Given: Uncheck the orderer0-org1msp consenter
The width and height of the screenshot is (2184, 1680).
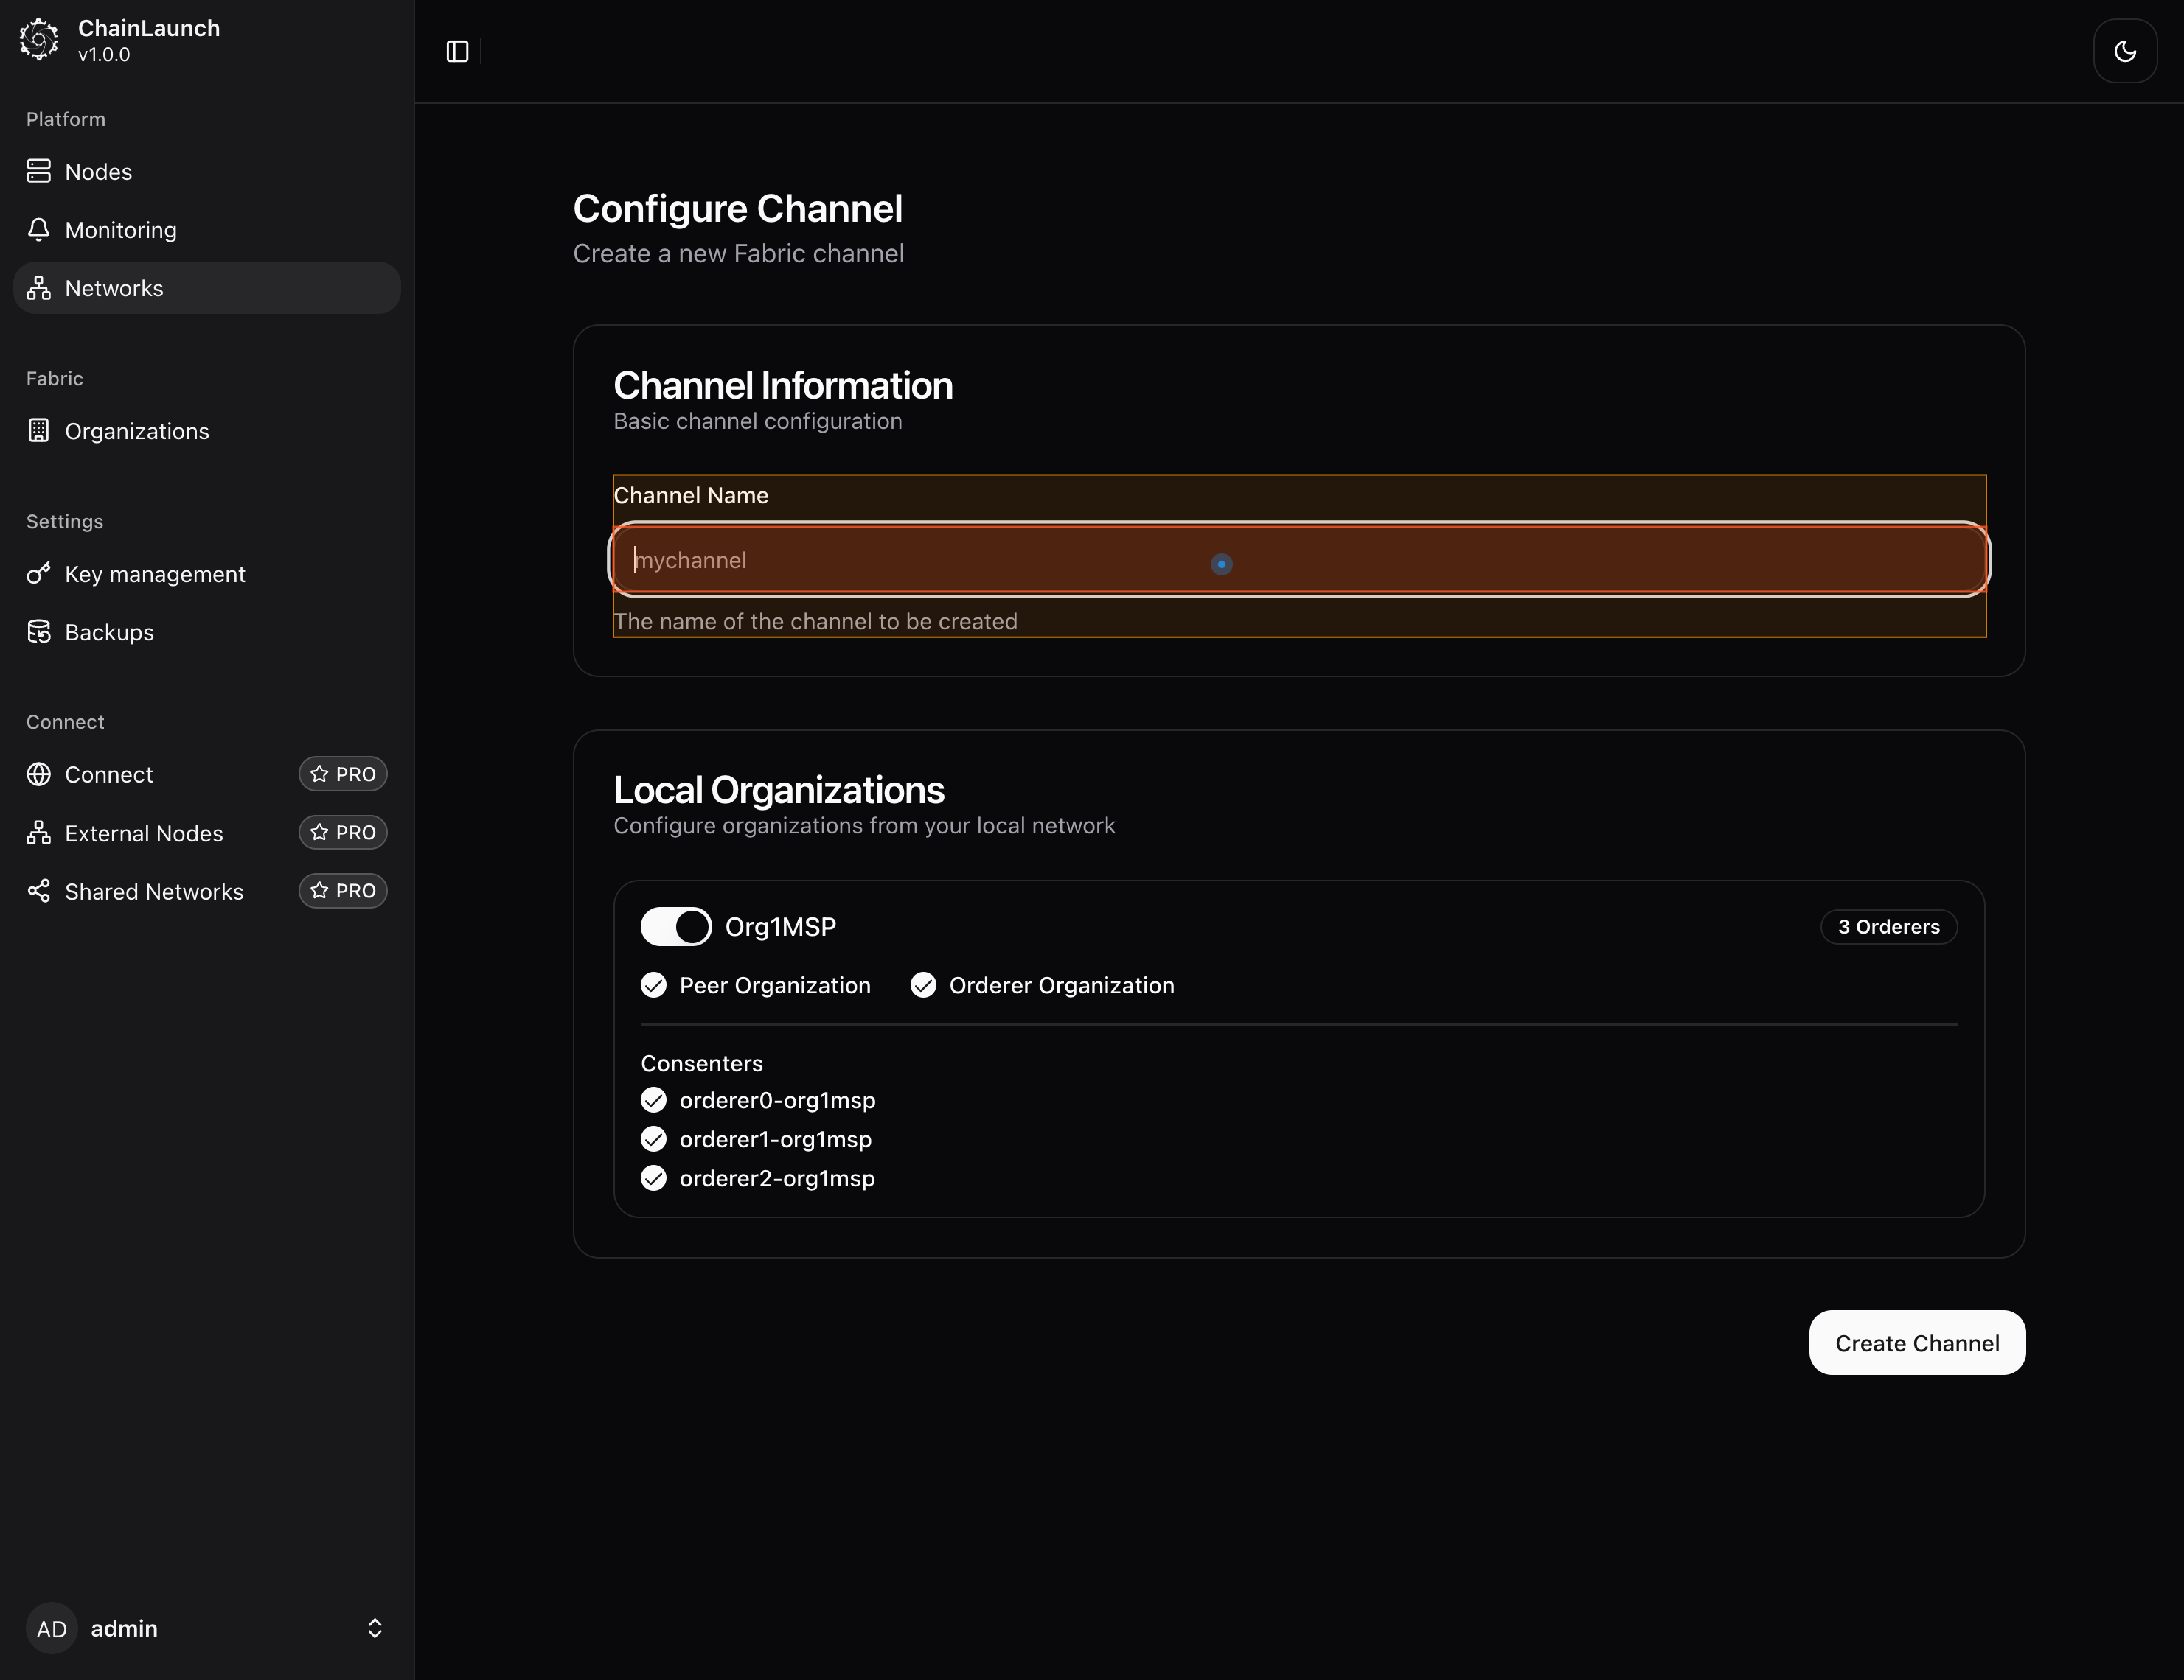Looking at the screenshot, I should click(654, 1100).
